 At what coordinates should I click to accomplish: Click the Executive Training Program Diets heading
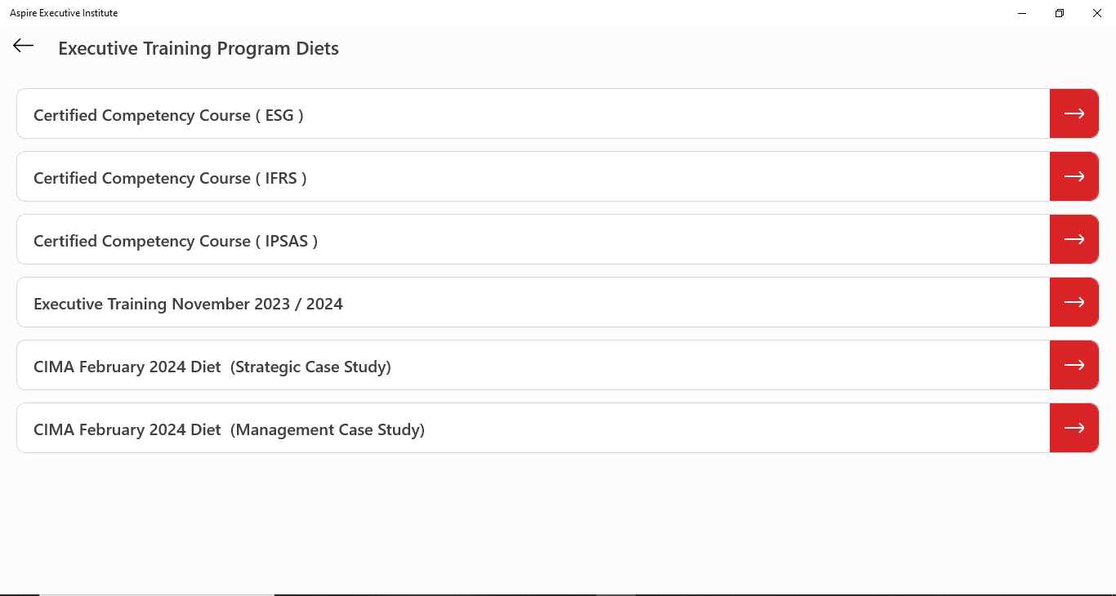pyautogui.click(x=199, y=49)
